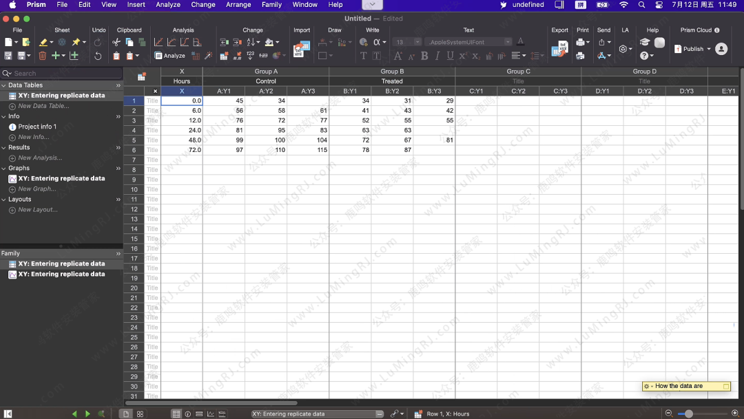Toggle the sidebar with bottom-left panel icon

(9, 413)
